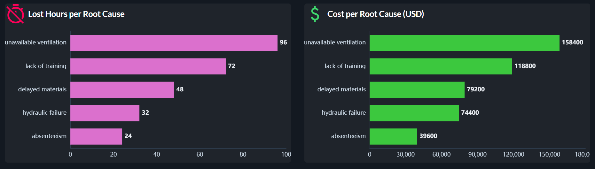Select the green absenteeism bar

point(394,136)
